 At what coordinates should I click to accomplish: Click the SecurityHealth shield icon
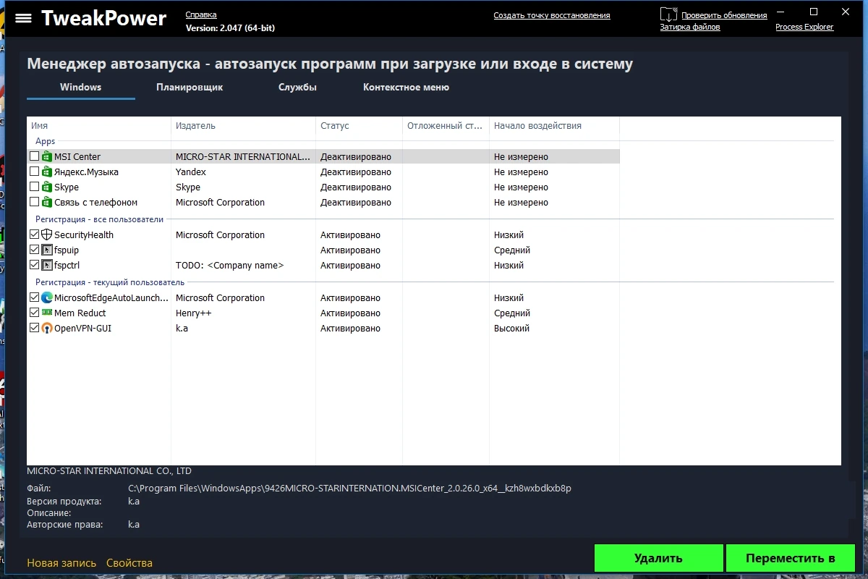pyautogui.click(x=47, y=234)
